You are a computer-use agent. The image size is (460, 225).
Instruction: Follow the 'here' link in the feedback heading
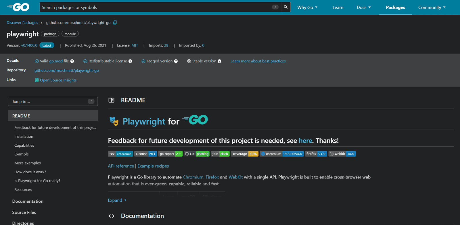click(305, 141)
